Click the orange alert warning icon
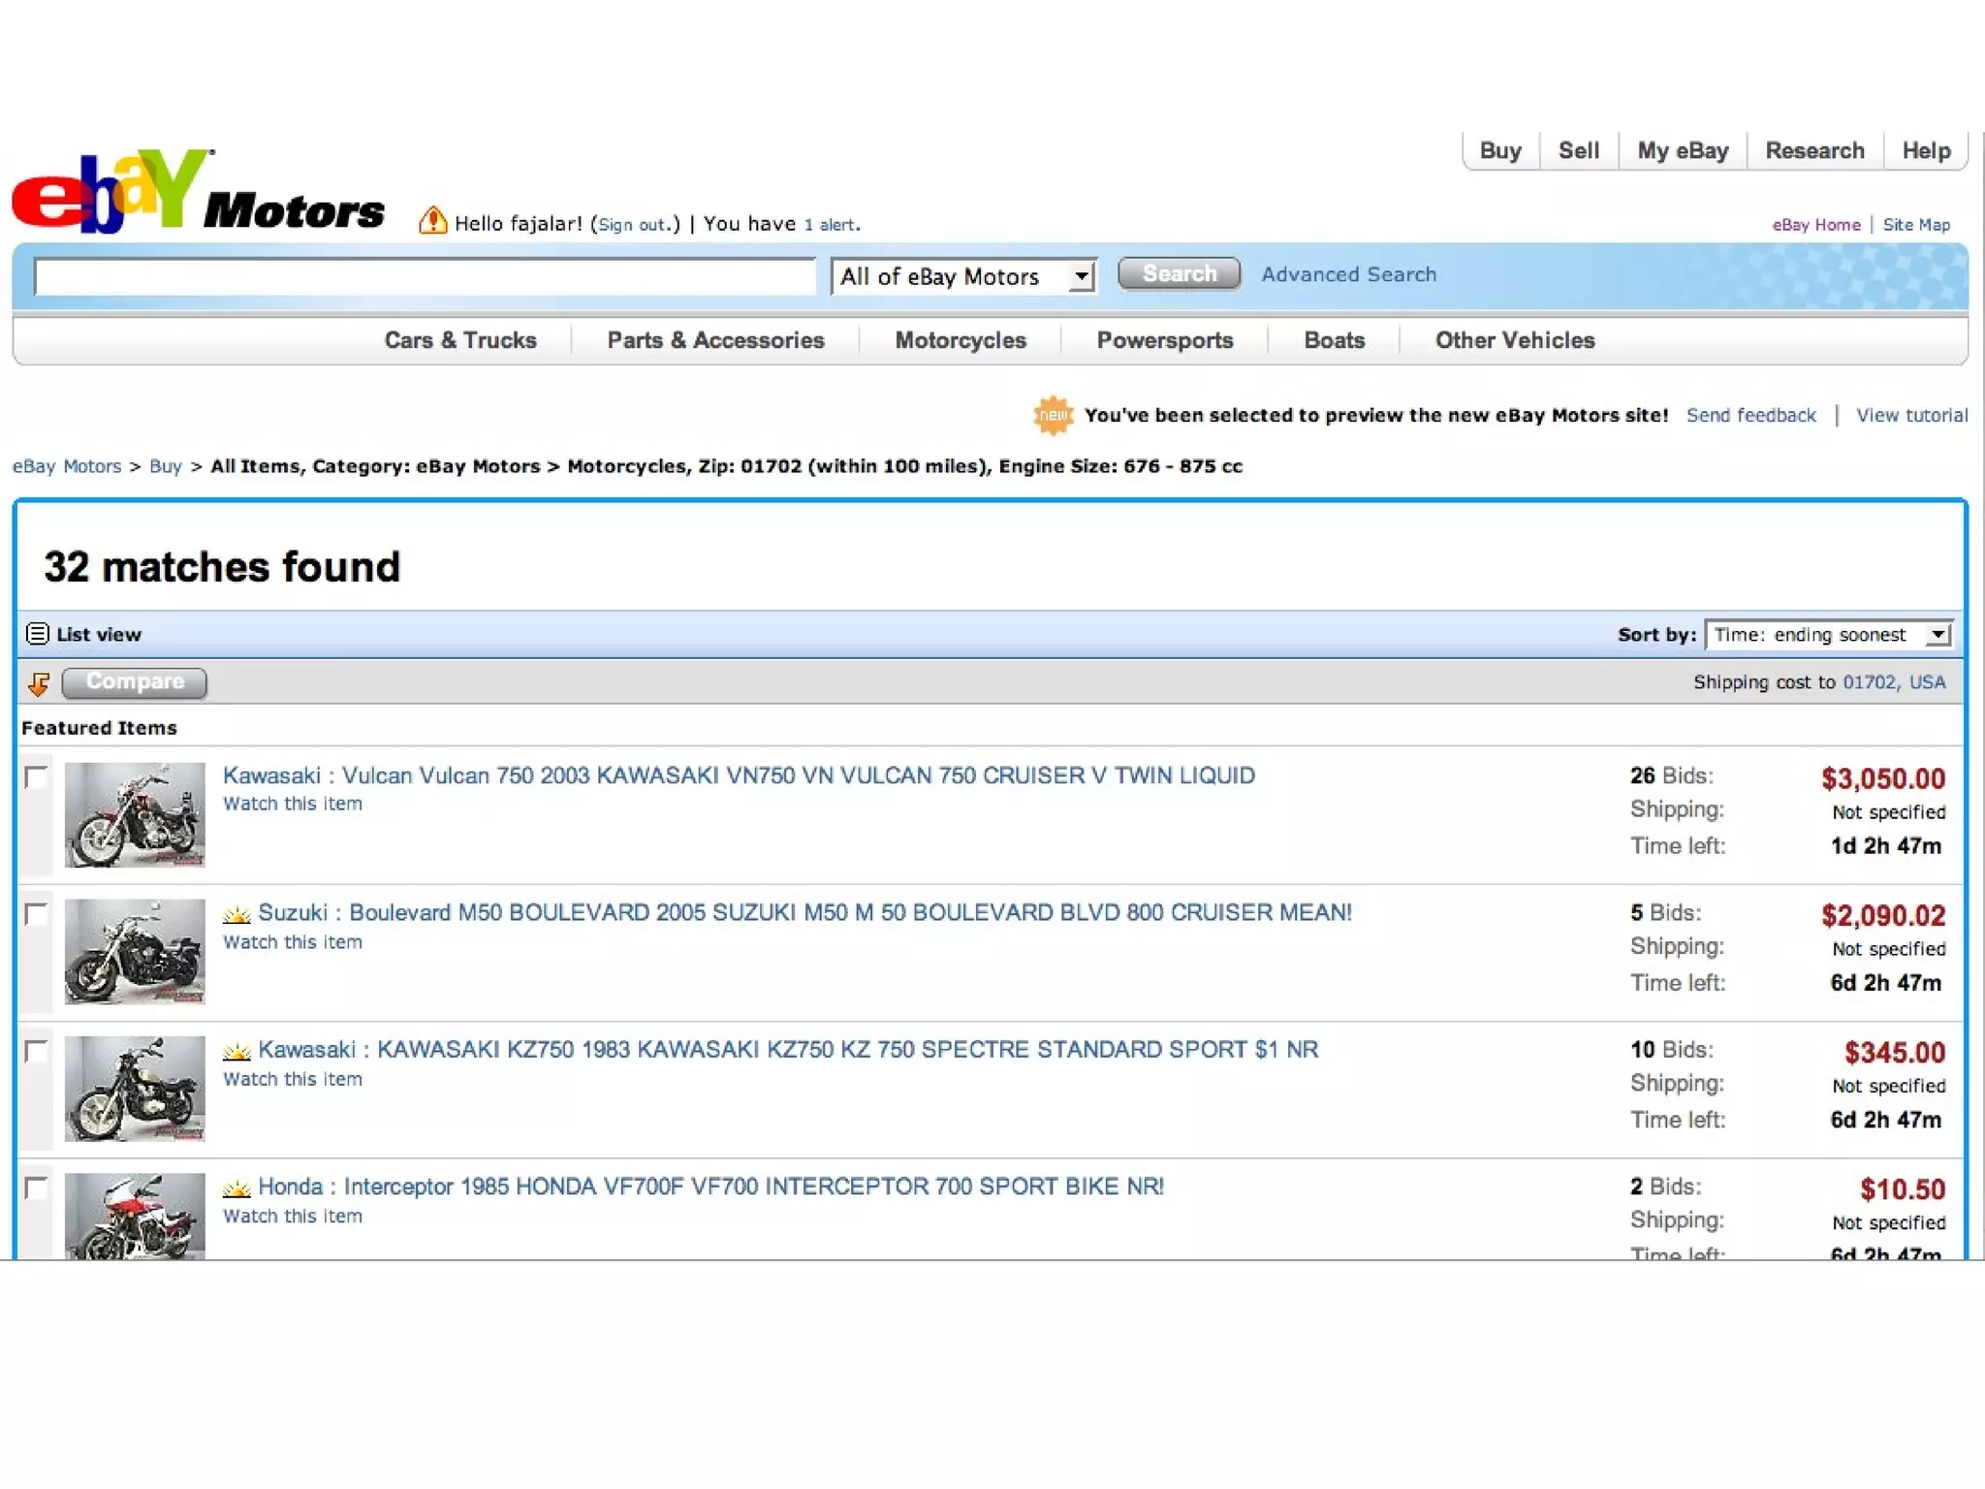1985x1489 pixels. pyautogui.click(x=432, y=221)
